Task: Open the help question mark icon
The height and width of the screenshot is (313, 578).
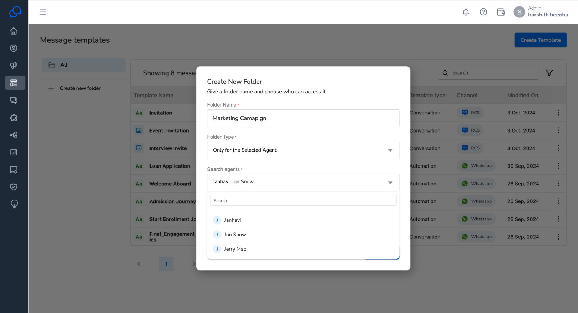Action: click(x=483, y=12)
